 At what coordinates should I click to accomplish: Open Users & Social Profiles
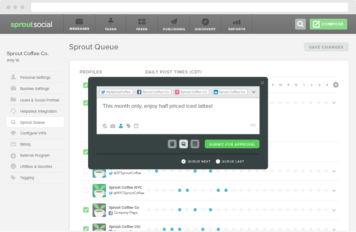(x=35, y=100)
